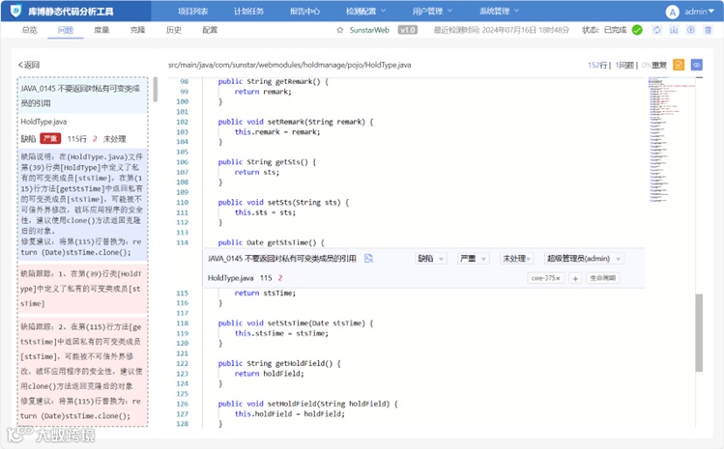Switch to the 总览 tab
This screenshot has height=449, width=724.
click(29, 30)
